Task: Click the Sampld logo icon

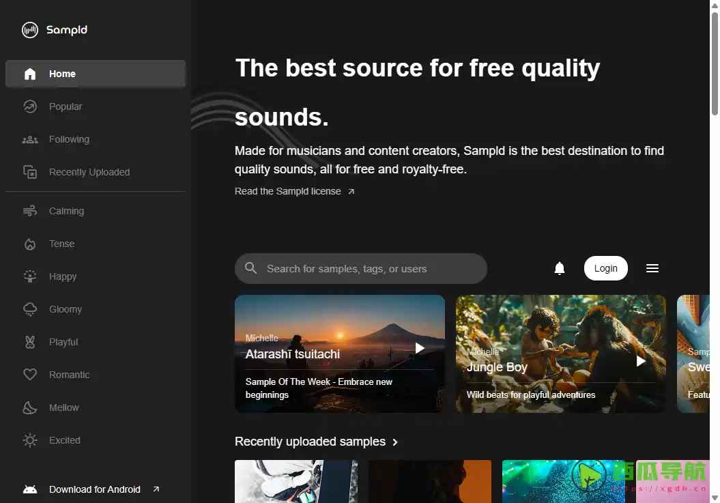Action: pyautogui.click(x=30, y=30)
